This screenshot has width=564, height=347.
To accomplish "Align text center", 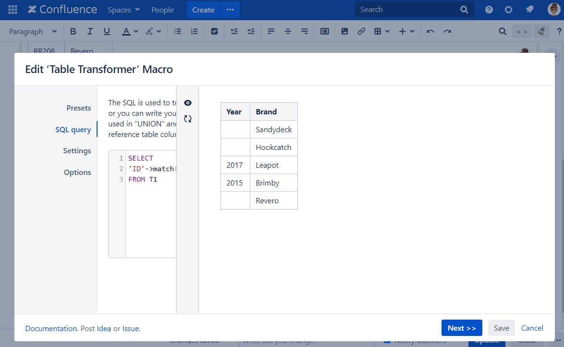I will point(288,31).
